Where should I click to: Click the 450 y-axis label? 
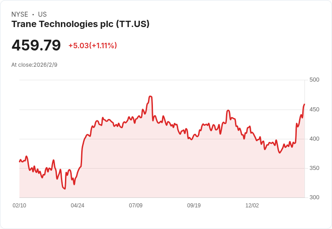coord(314,110)
